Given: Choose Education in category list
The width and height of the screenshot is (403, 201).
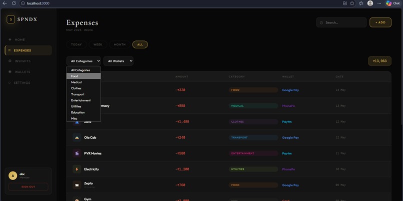Looking at the screenshot, I should coord(83,112).
